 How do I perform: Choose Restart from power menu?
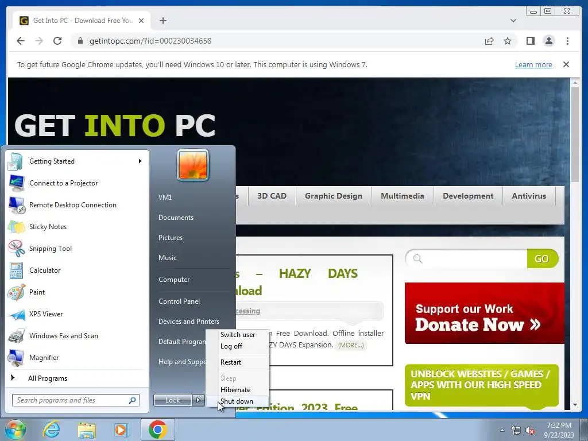tap(237, 362)
